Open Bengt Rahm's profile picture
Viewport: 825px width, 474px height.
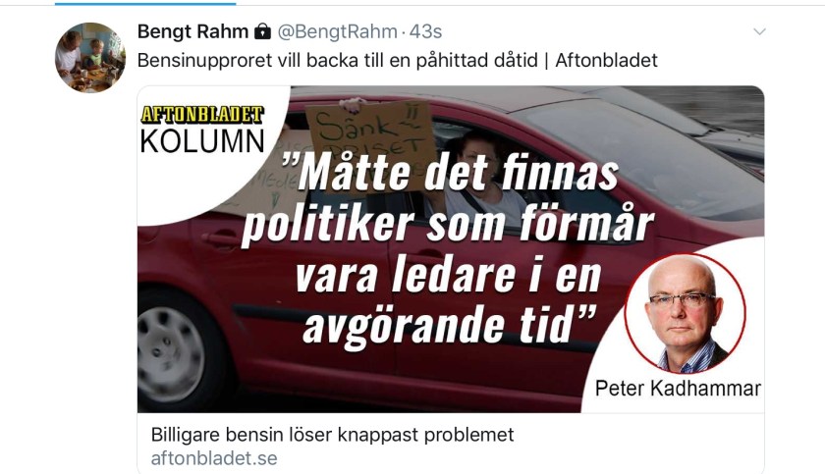click(x=90, y=58)
